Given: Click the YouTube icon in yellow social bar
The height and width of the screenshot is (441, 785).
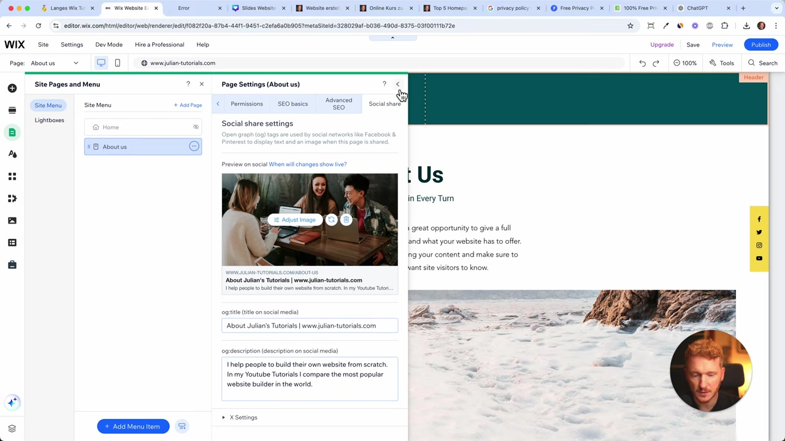Looking at the screenshot, I should click(x=759, y=258).
